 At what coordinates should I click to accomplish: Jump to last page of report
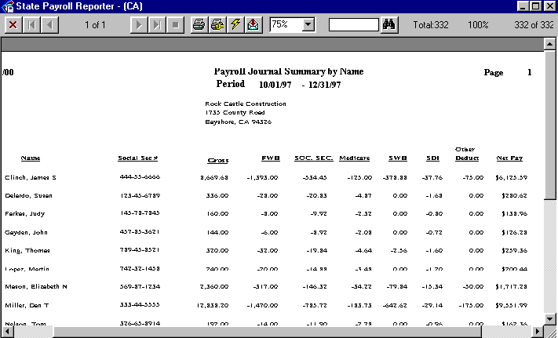click(157, 25)
